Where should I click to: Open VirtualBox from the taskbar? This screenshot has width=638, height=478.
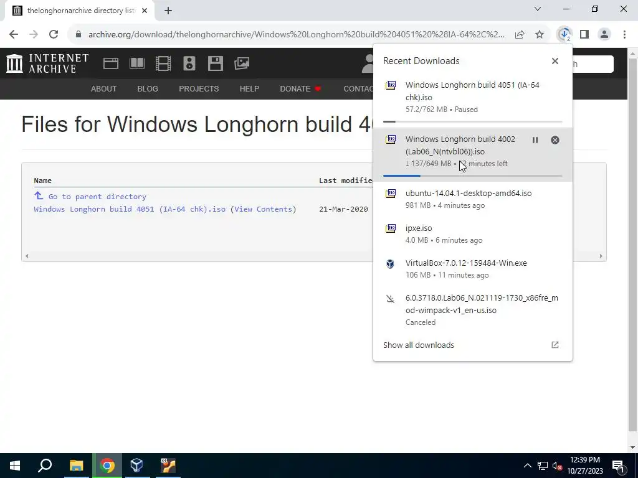[x=136, y=466]
